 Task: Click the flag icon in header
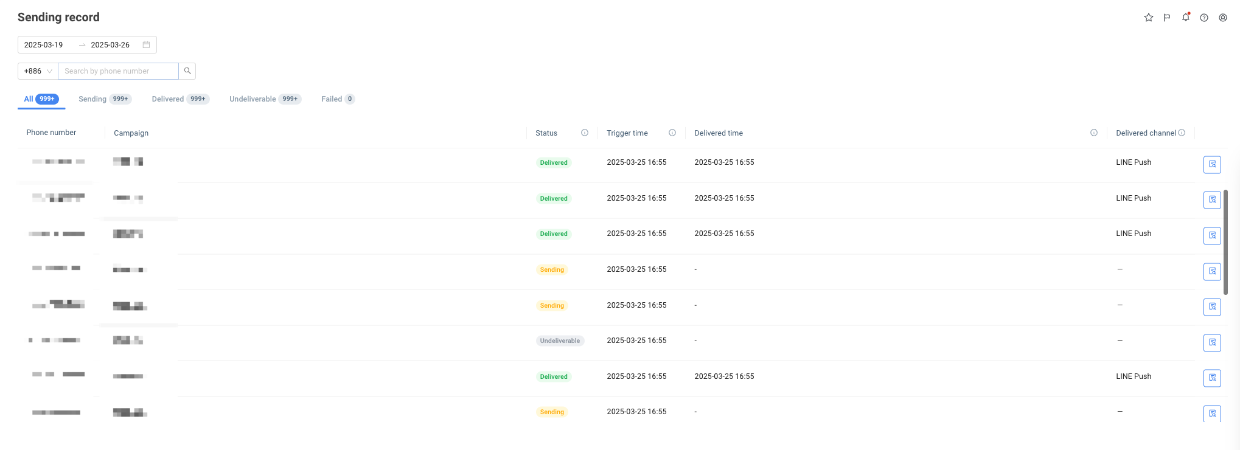[1167, 18]
